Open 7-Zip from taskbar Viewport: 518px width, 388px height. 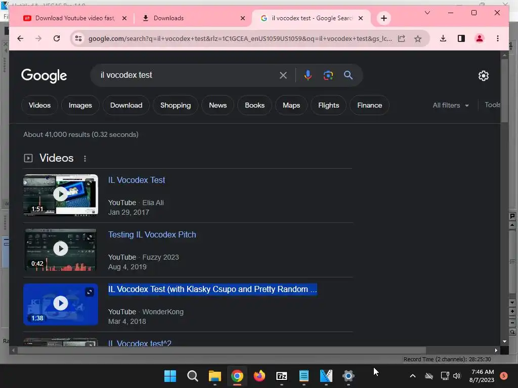pyautogui.click(x=281, y=376)
